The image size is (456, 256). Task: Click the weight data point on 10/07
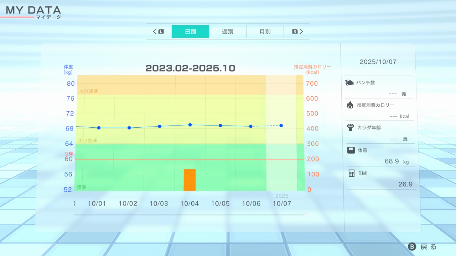281,126
